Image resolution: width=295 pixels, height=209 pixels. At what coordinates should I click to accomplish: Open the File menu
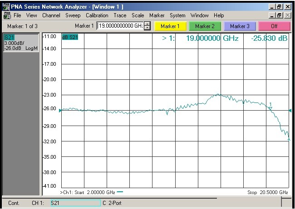point(17,15)
